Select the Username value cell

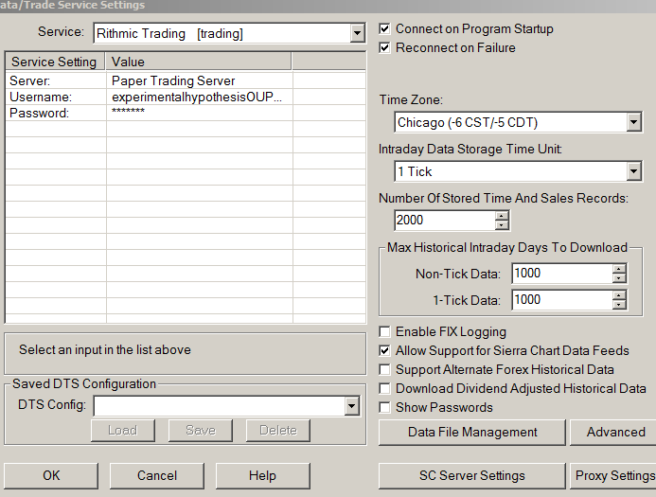click(200, 97)
